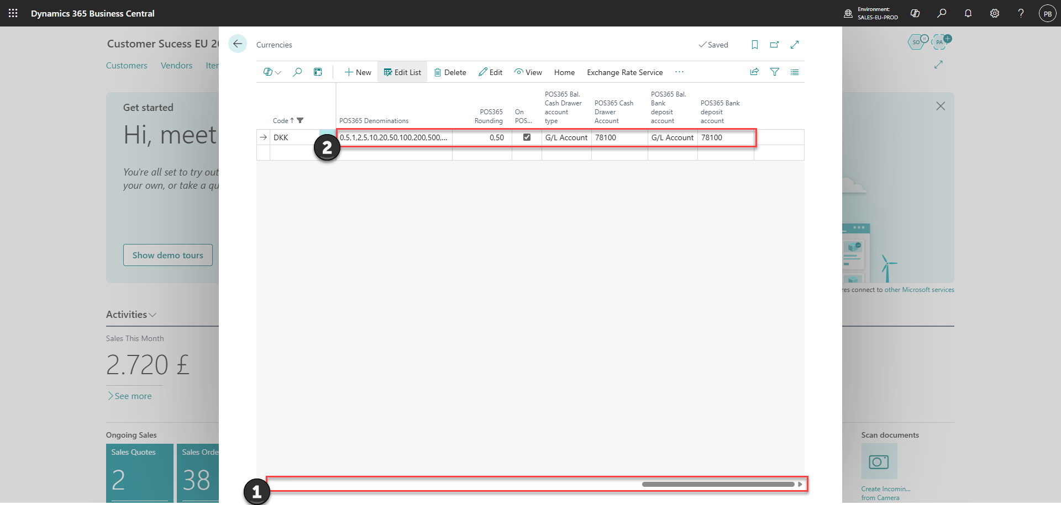Screen dimensions: 1061x505
Task: Sort by the Code column header
Action: click(x=280, y=120)
